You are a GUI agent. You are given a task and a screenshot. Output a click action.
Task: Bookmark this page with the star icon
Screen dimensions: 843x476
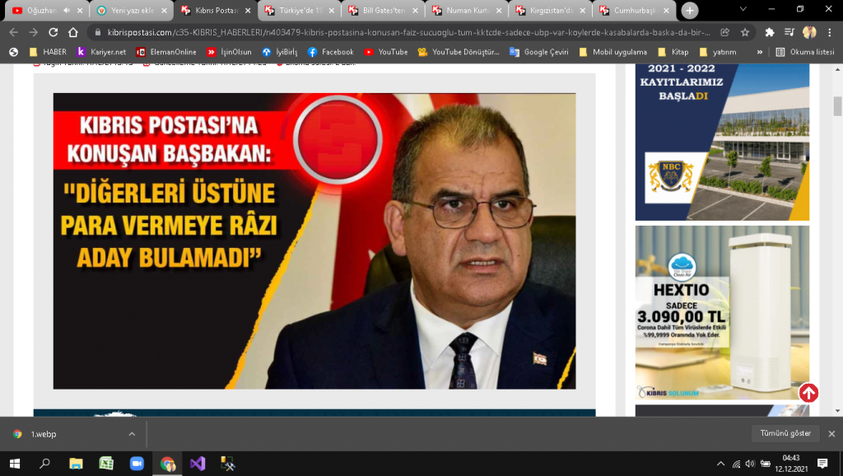click(x=745, y=32)
